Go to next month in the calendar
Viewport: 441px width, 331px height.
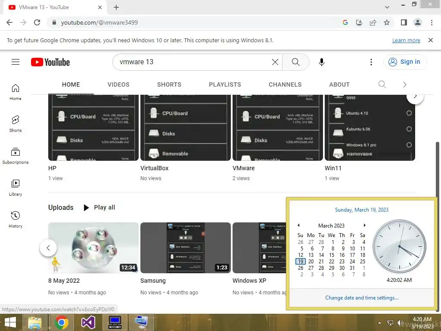[x=364, y=225]
